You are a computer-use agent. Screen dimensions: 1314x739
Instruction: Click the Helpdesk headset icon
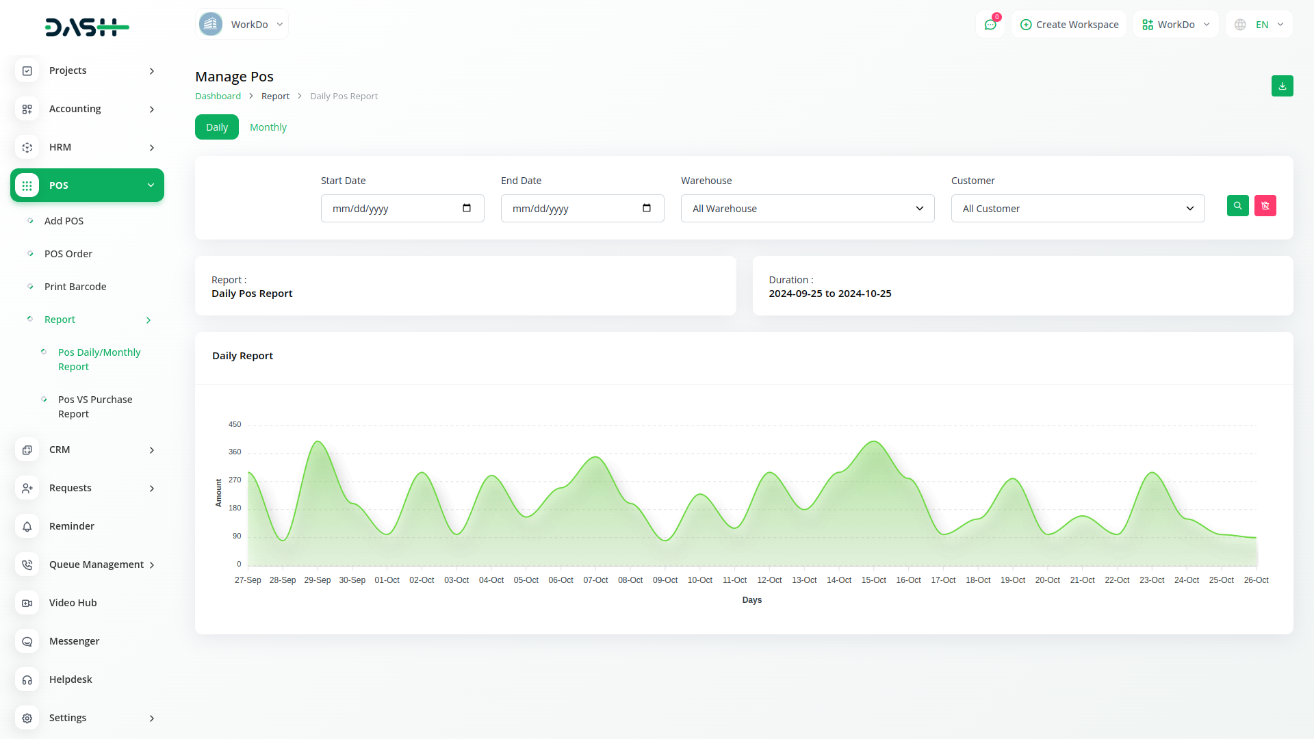tap(27, 679)
